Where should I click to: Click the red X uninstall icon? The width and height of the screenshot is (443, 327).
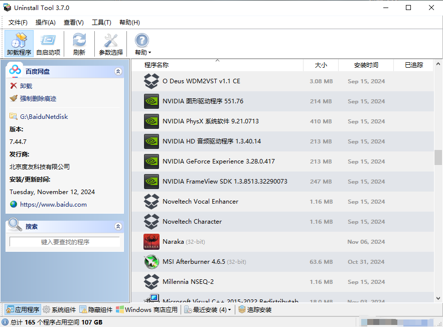tap(13, 86)
